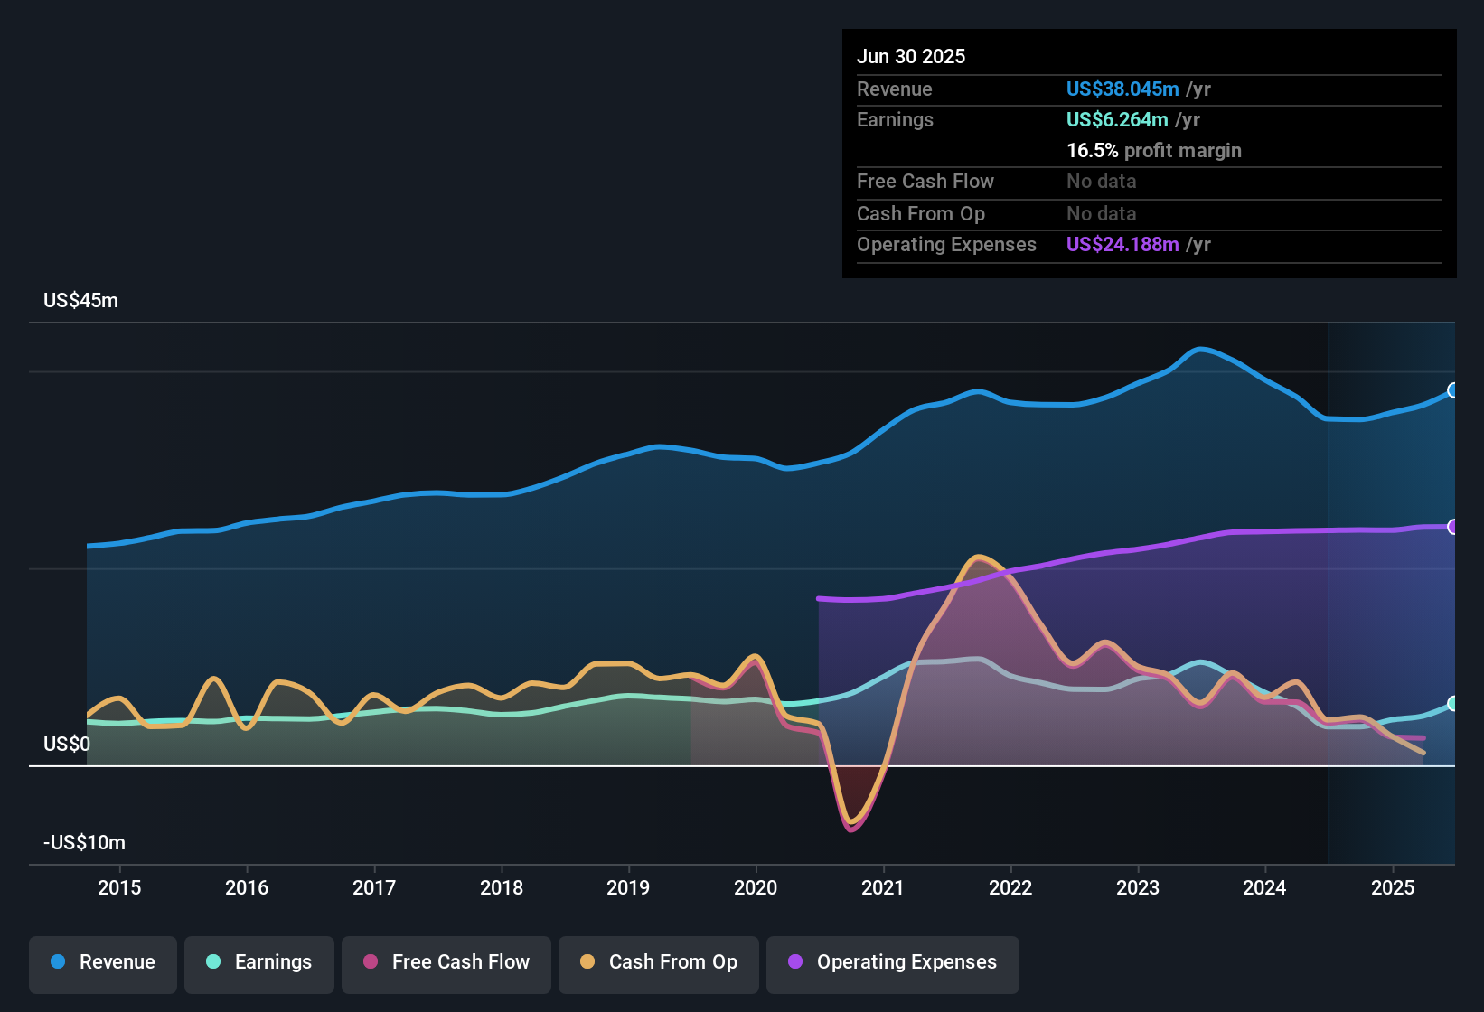The width and height of the screenshot is (1484, 1012).
Task: Toggle the Earnings series visibility
Action: pyautogui.click(x=259, y=962)
